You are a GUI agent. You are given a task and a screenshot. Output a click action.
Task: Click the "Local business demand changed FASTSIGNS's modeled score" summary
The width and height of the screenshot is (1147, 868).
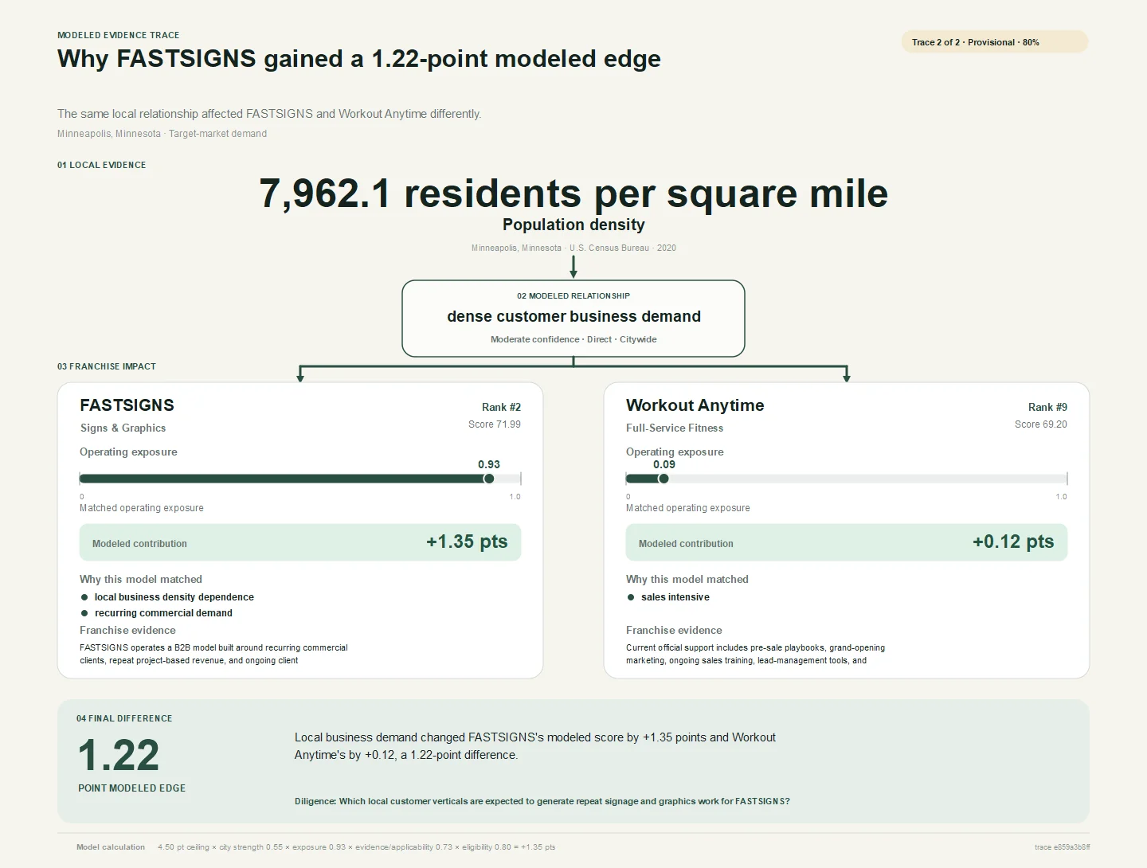tap(535, 746)
